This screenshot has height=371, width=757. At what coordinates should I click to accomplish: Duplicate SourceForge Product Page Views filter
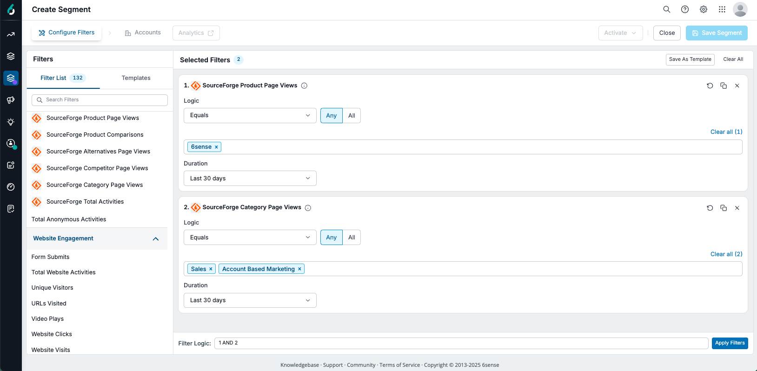coord(724,86)
